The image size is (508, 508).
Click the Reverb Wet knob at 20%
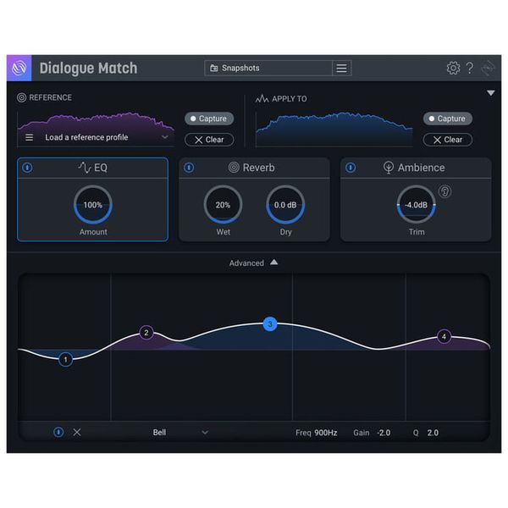223,205
